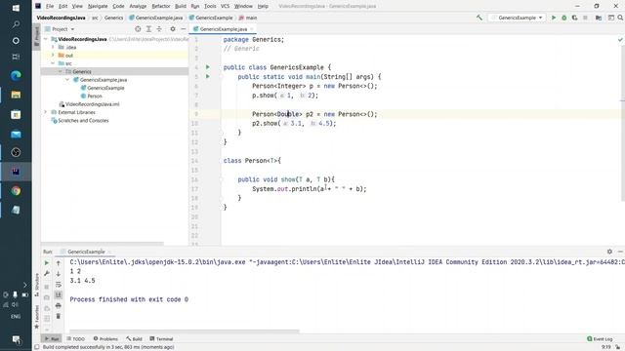This screenshot has height=351, width=625.
Task: Clear all output with the trash icon
Action: (59, 316)
